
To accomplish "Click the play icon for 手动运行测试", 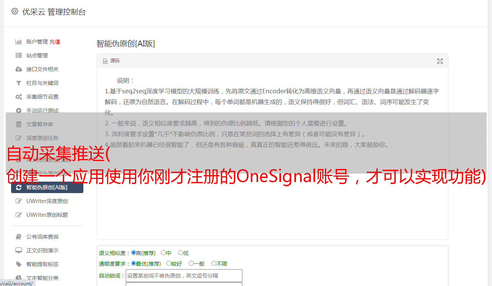I will (18, 110).
